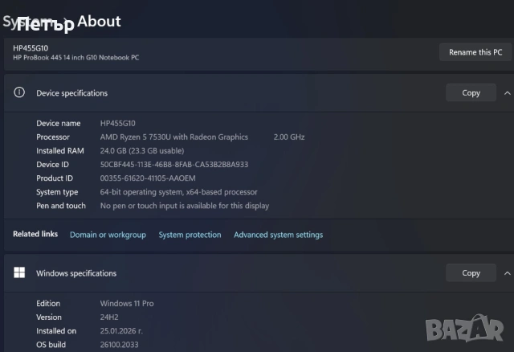This screenshot has height=352, width=514.
Task: Click the Device specifications info icon
Action: (19, 92)
